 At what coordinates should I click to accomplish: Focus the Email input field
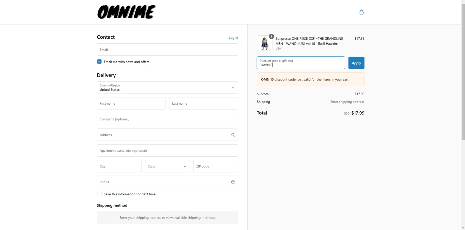[167, 50]
